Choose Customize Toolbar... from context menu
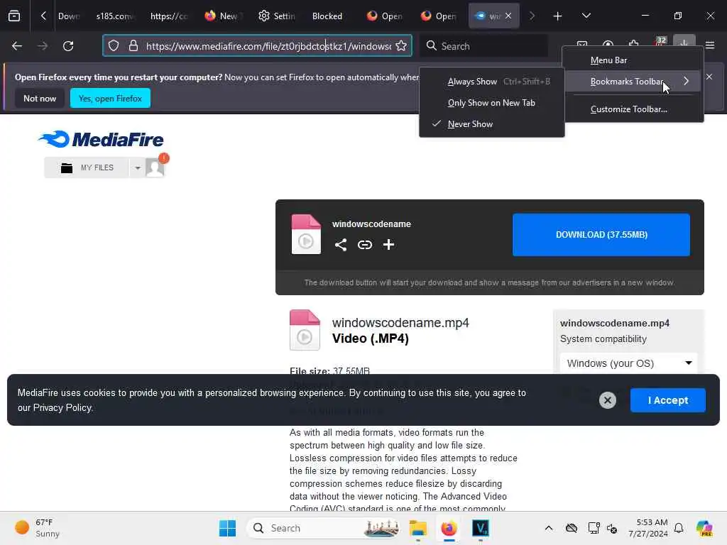The image size is (727, 545). pyautogui.click(x=633, y=109)
